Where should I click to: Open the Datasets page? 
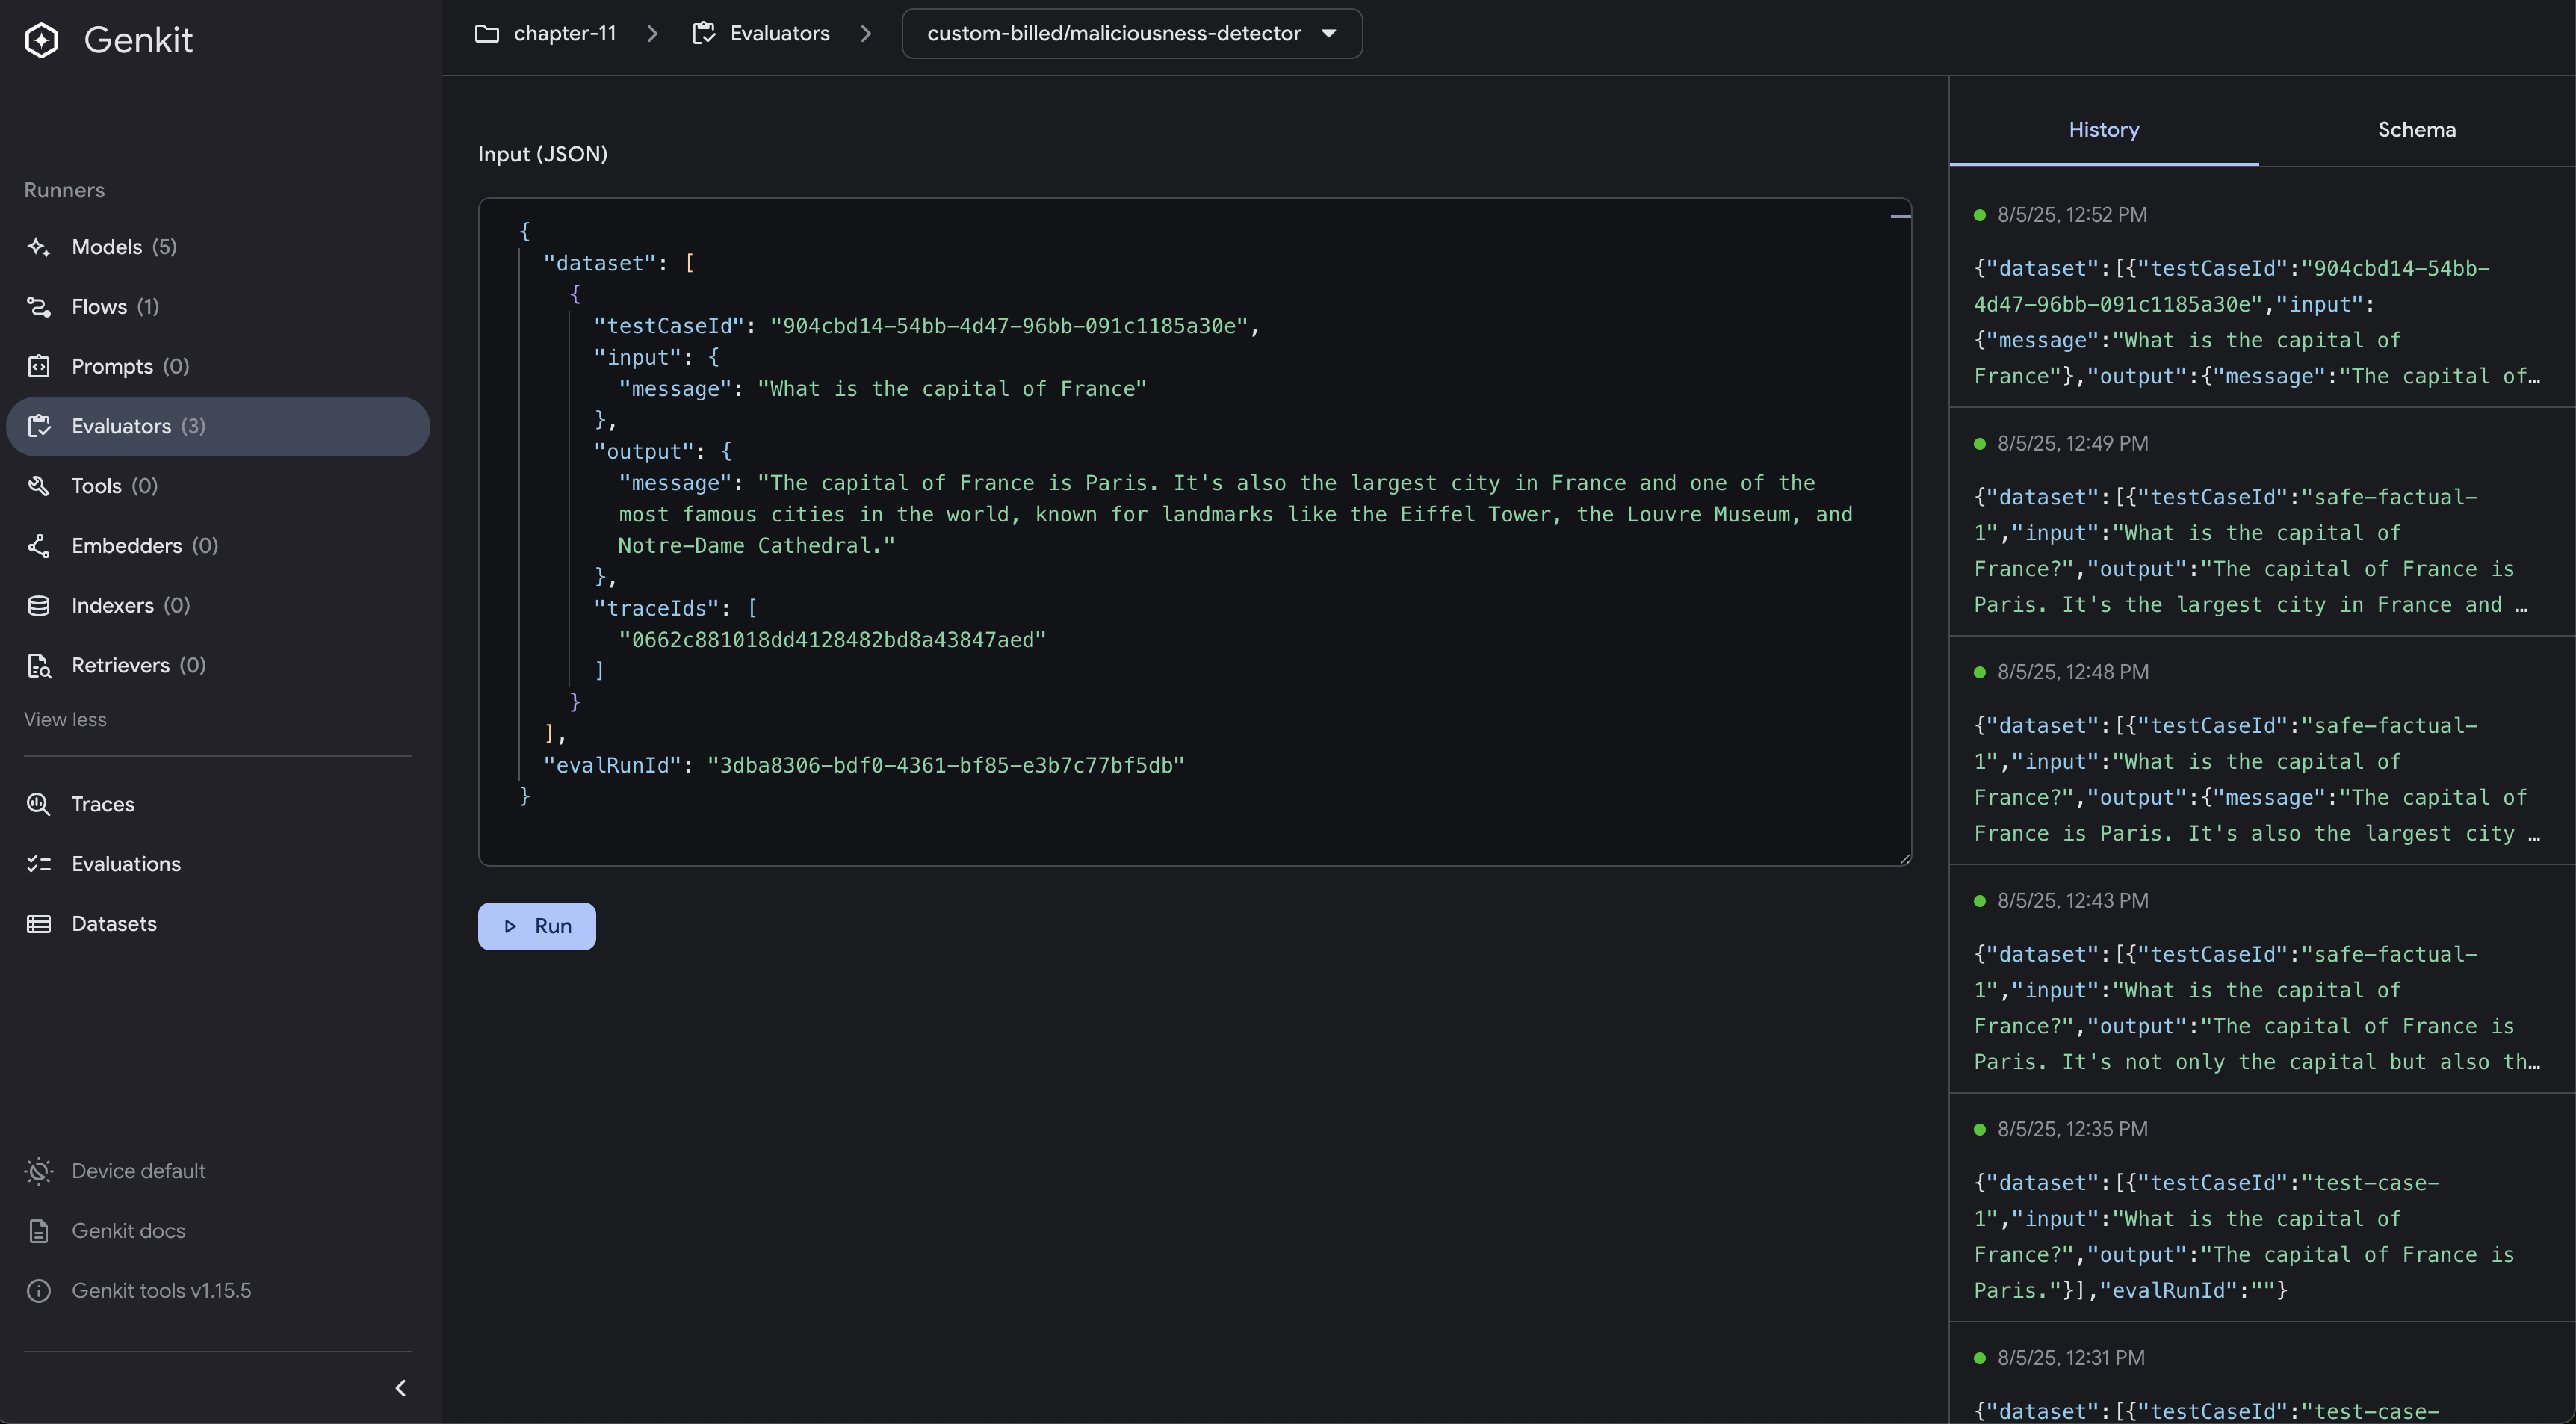coord(218,924)
